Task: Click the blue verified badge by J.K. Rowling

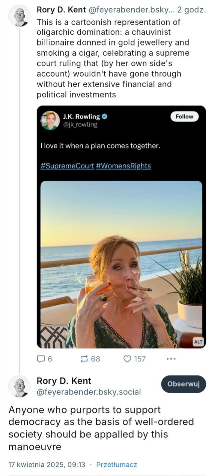Action: tap(104, 117)
